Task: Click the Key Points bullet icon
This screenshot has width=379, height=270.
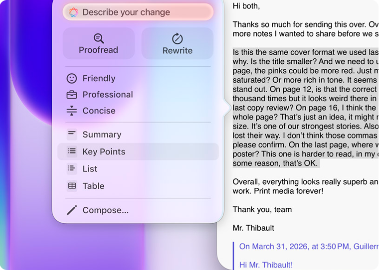Action: pyautogui.click(x=72, y=151)
